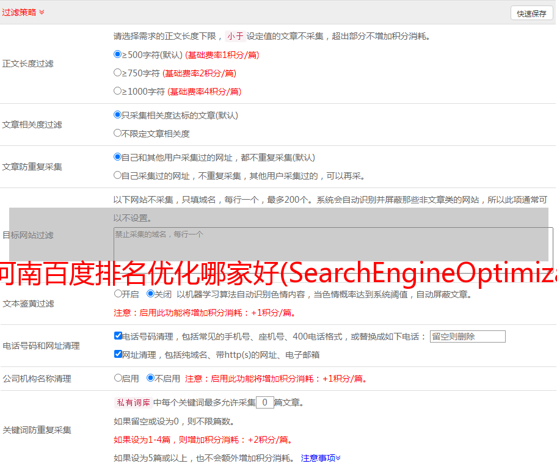Image resolution: width=557 pixels, height=469 pixels.
Task: Click the 快速保存 button
Action: [531, 13]
